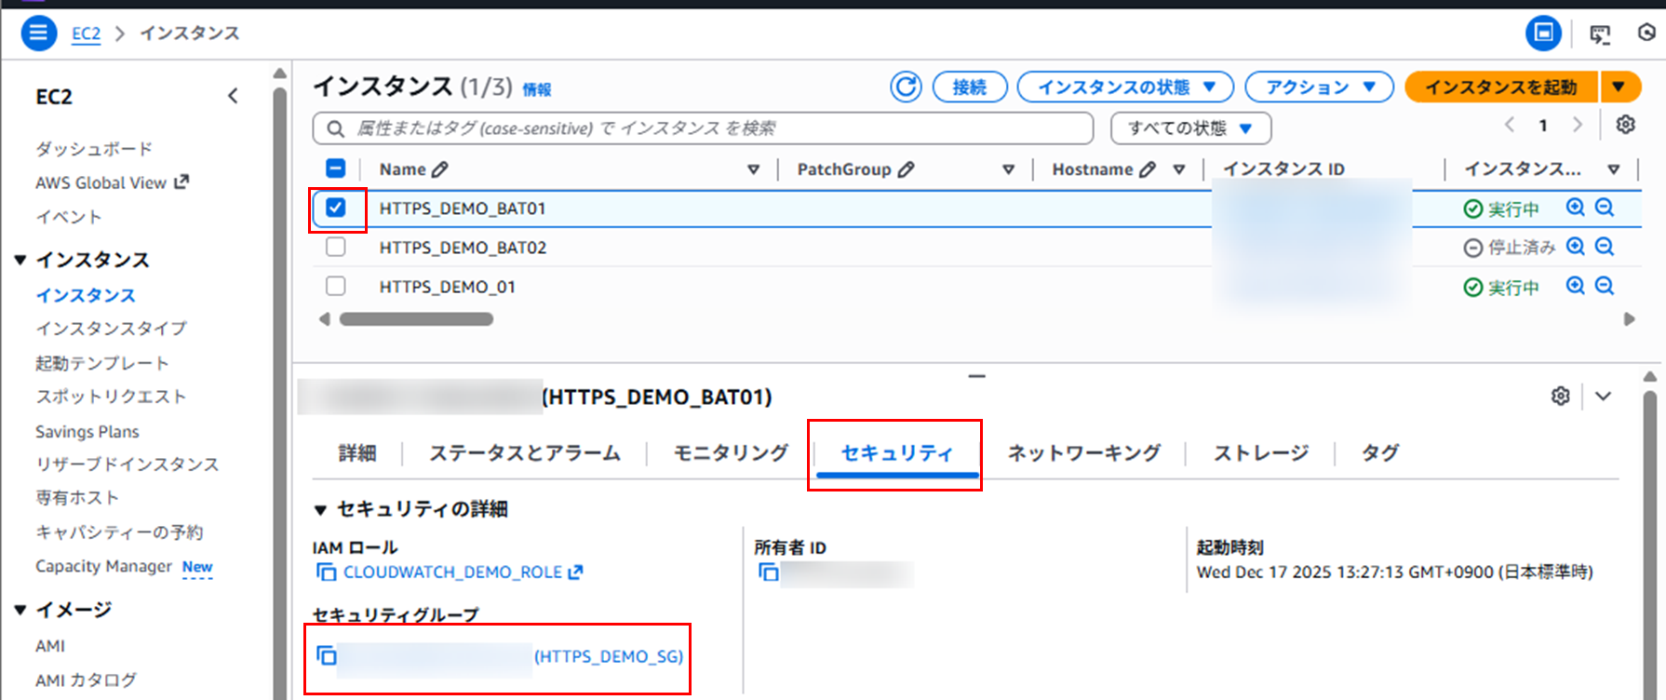
Task: Uncheck the HTTPS_DEMO_BAT01 instance checkbox
Action: [x=336, y=208]
